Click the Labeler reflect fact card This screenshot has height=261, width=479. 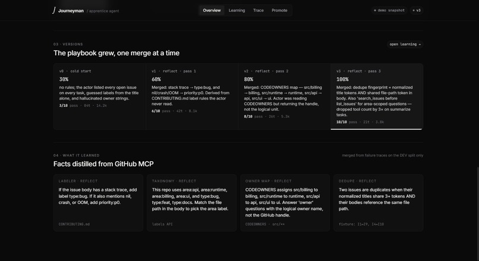[99, 203]
